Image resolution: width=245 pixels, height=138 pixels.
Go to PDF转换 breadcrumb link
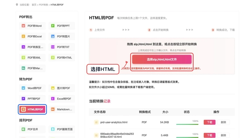[43, 5]
